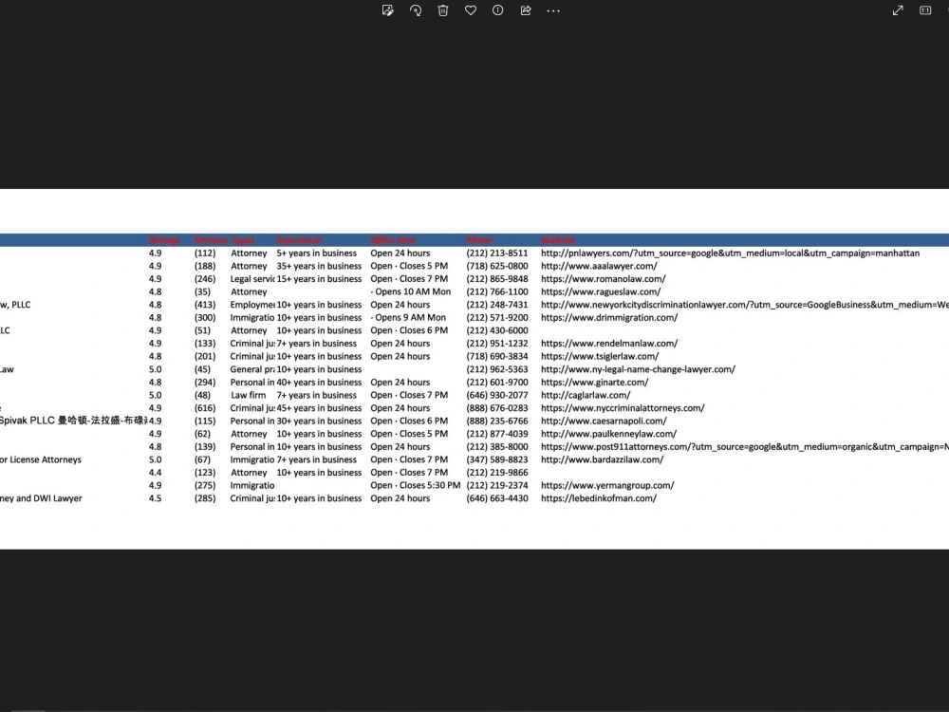The image size is (949, 712).
Task: Add photo to favorites with heart icon
Action: coord(471,10)
